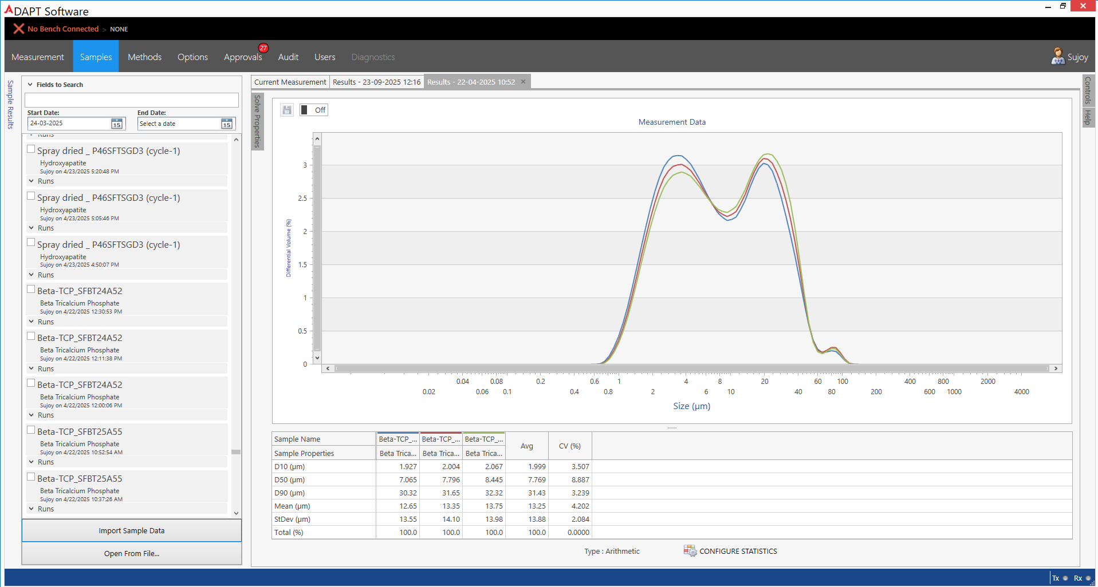The height and width of the screenshot is (587, 1098).
Task: Click in the Fields to Search text box
Action: 131,100
